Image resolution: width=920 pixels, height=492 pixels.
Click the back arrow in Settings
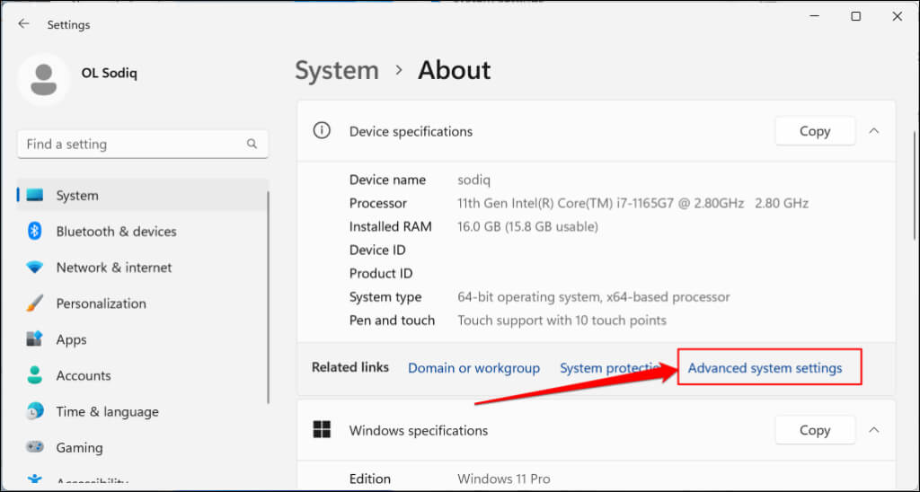[x=23, y=24]
